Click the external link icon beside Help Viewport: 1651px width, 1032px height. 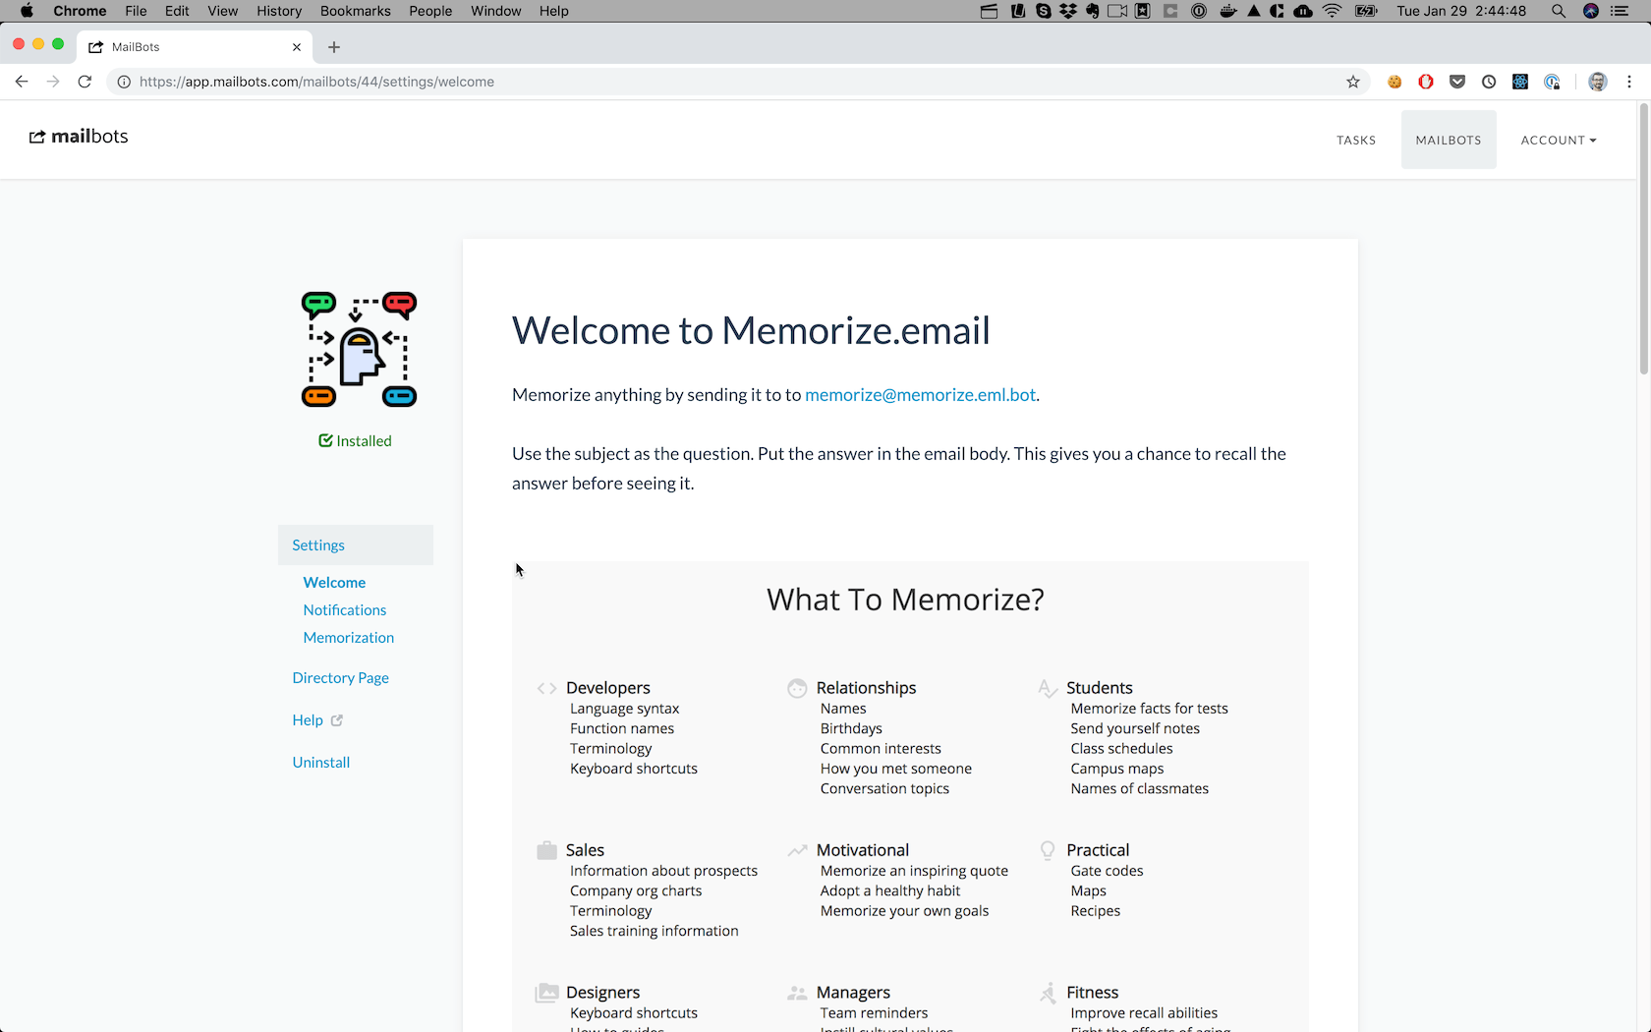point(337,720)
